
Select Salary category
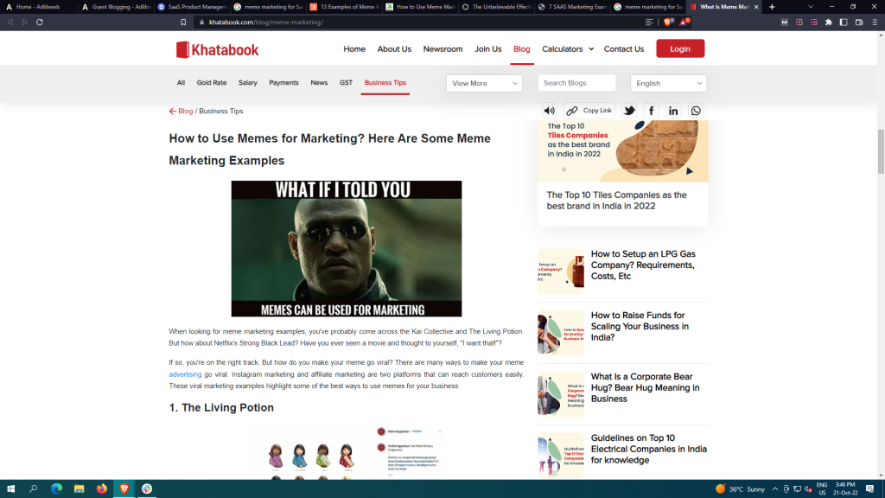247,82
